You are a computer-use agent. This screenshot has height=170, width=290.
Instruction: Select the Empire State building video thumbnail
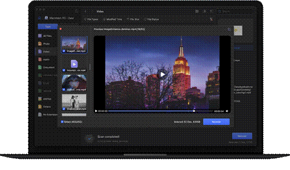tap(74, 45)
